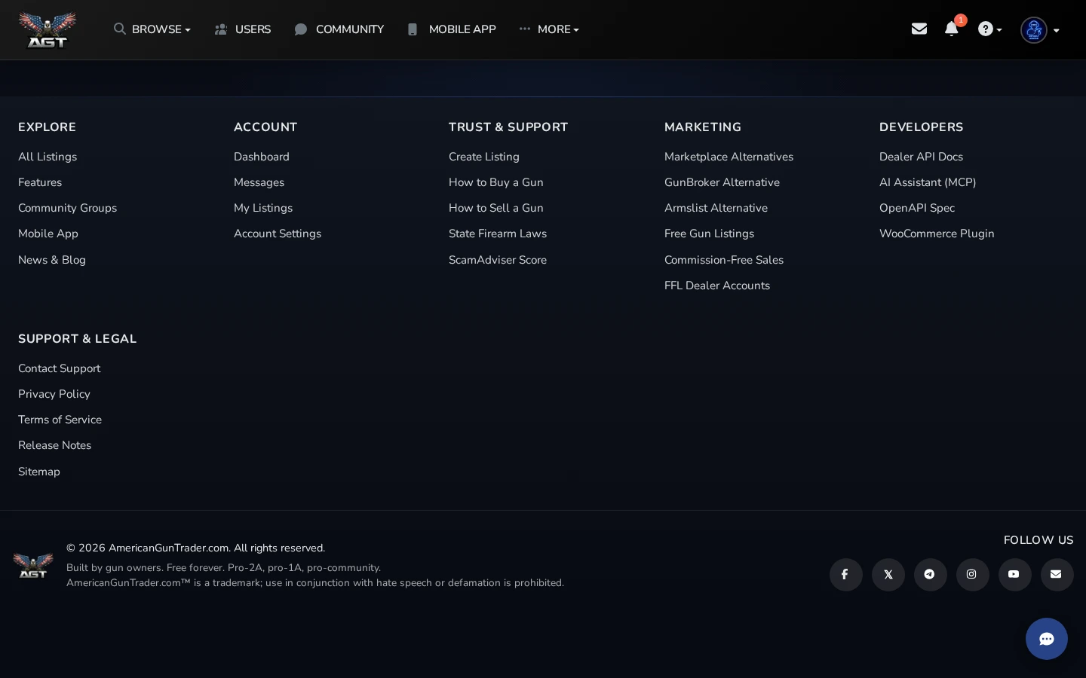Expand the More dropdown menu

(549, 29)
